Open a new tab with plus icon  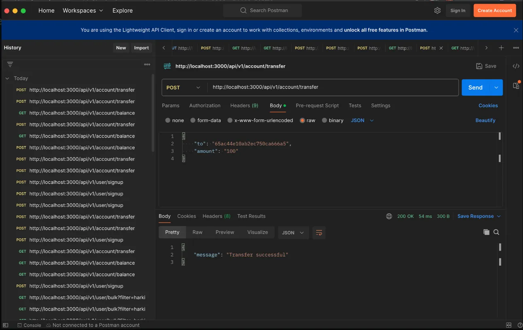pyautogui.click(x=501, y=48)
